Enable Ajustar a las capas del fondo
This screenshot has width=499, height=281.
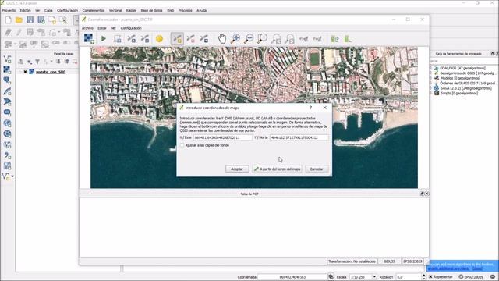click(x=182, y=145)
